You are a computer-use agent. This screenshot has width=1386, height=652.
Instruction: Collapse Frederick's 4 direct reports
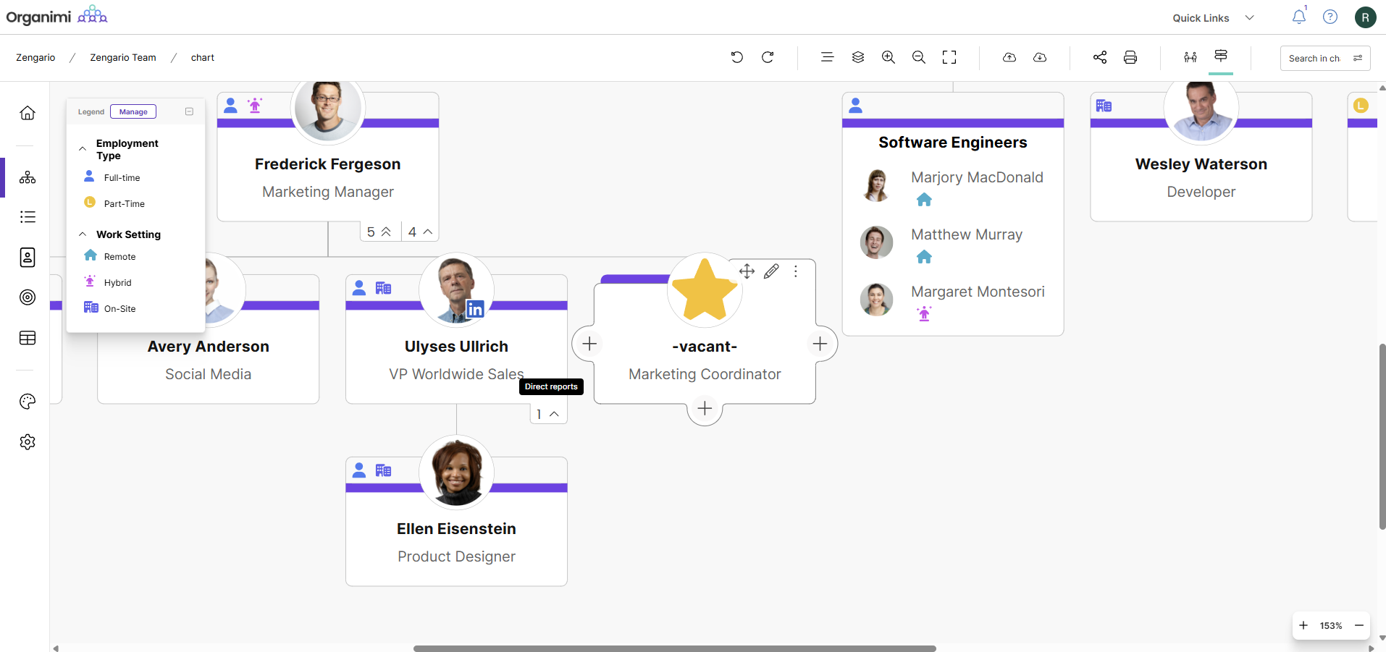(421, 232)
